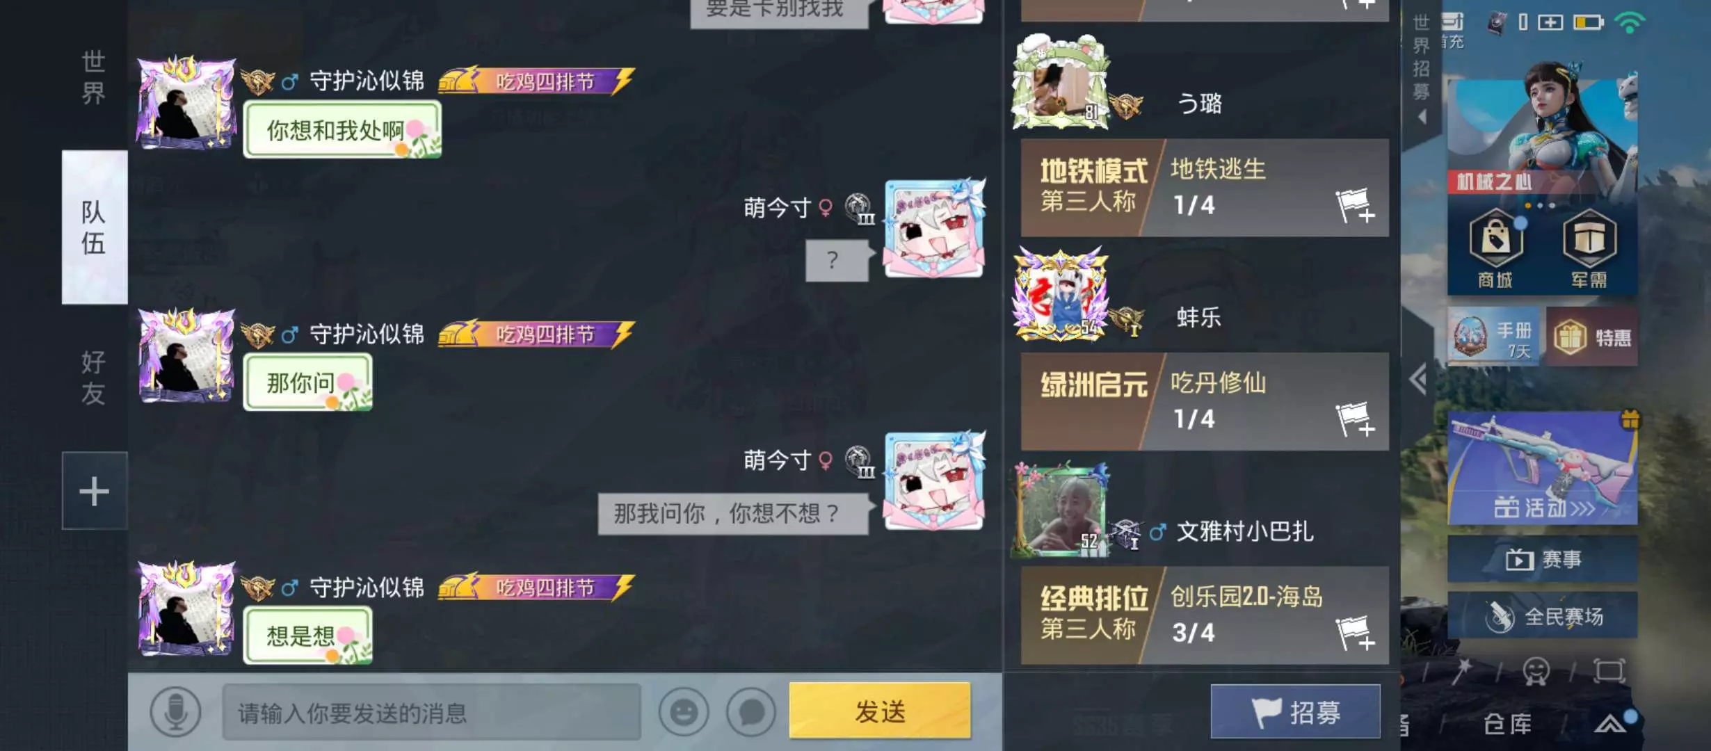Join the 地铁逃生 team via flag icon
1711x751 pixels.
(x=1353, y=206)
